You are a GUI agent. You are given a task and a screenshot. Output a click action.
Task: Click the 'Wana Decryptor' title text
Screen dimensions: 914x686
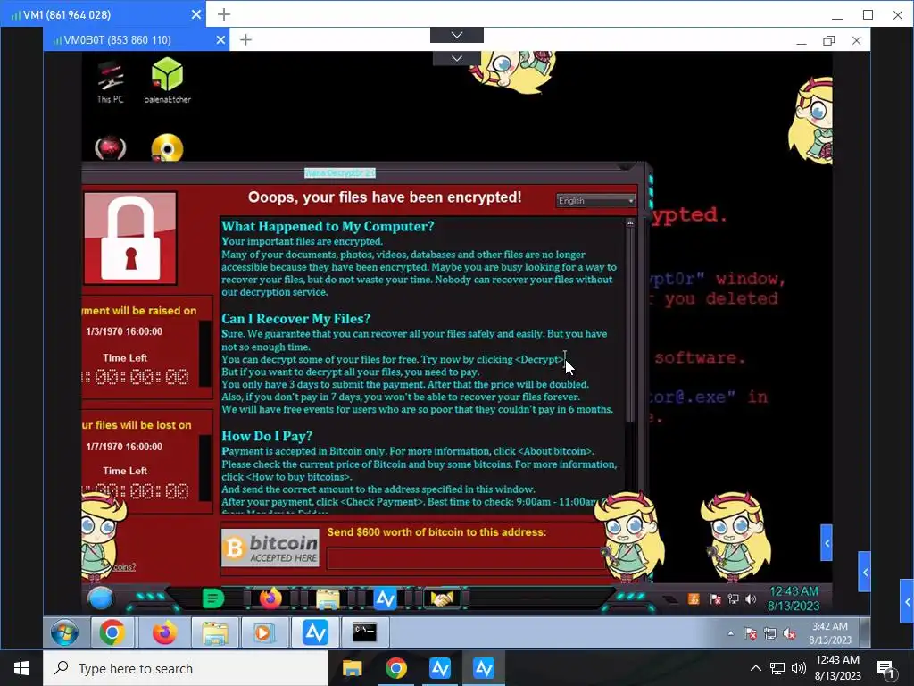click(x=340, y=173)
